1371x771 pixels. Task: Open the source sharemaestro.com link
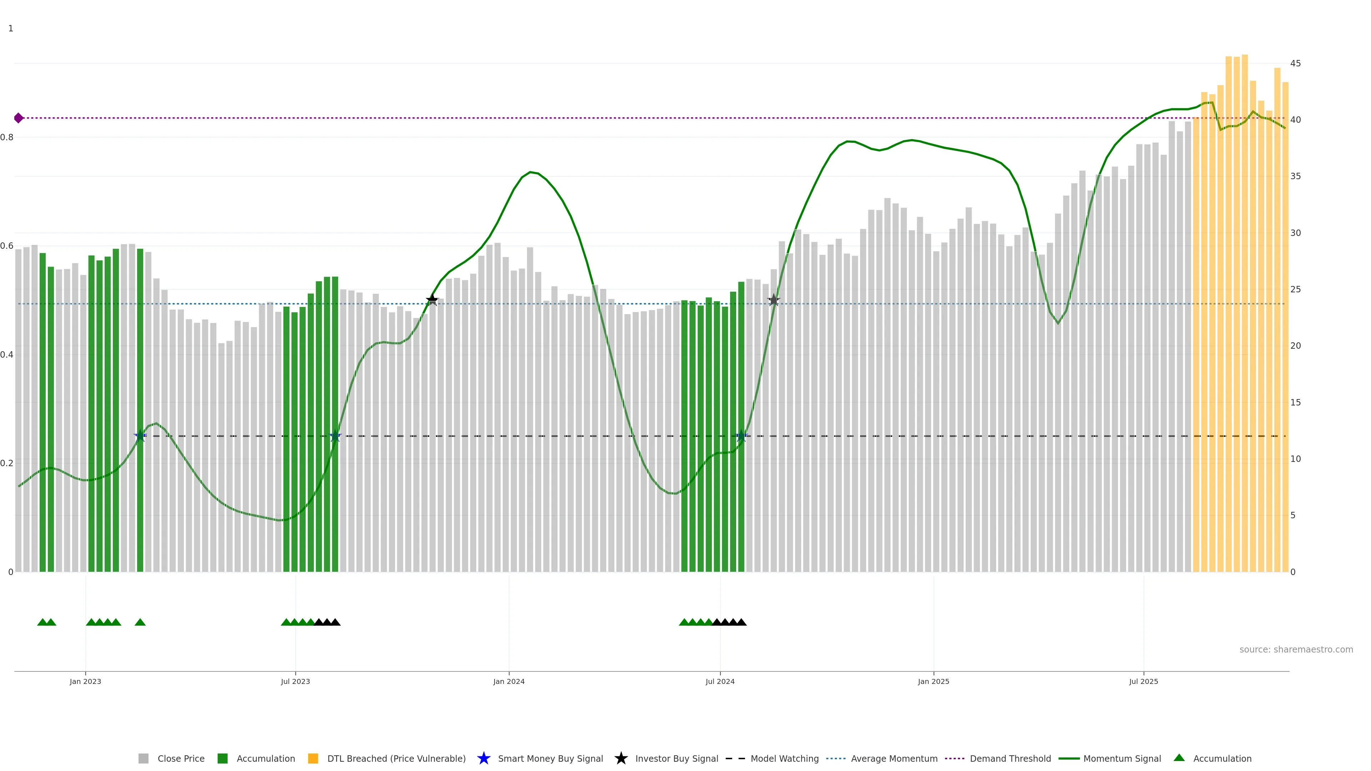tap(1296, 649)
